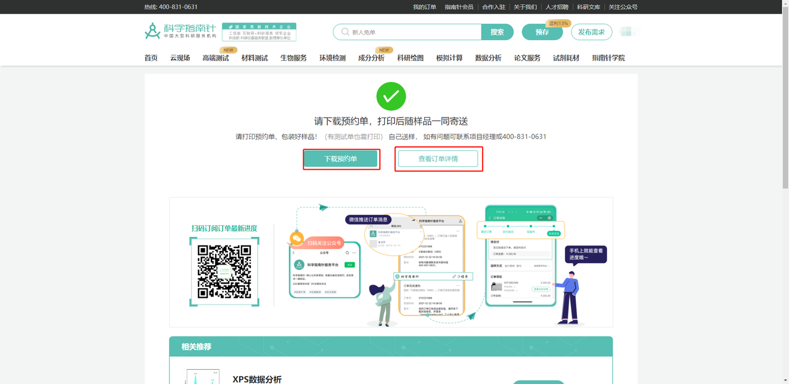Click the 下载预约单 button
Image resolution: width=789 pixels, height=384 pixels.
(341, 158)
